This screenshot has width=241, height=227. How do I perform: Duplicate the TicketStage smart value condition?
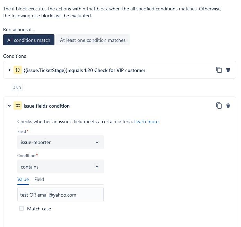point(219,70)
